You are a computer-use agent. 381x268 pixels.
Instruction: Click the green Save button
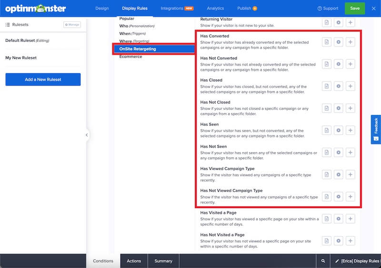pyautogui.click(x=355, y=8)
